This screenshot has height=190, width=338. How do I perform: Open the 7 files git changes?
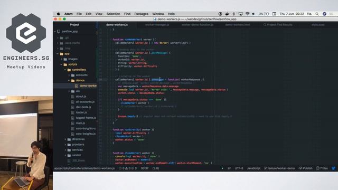322,168
